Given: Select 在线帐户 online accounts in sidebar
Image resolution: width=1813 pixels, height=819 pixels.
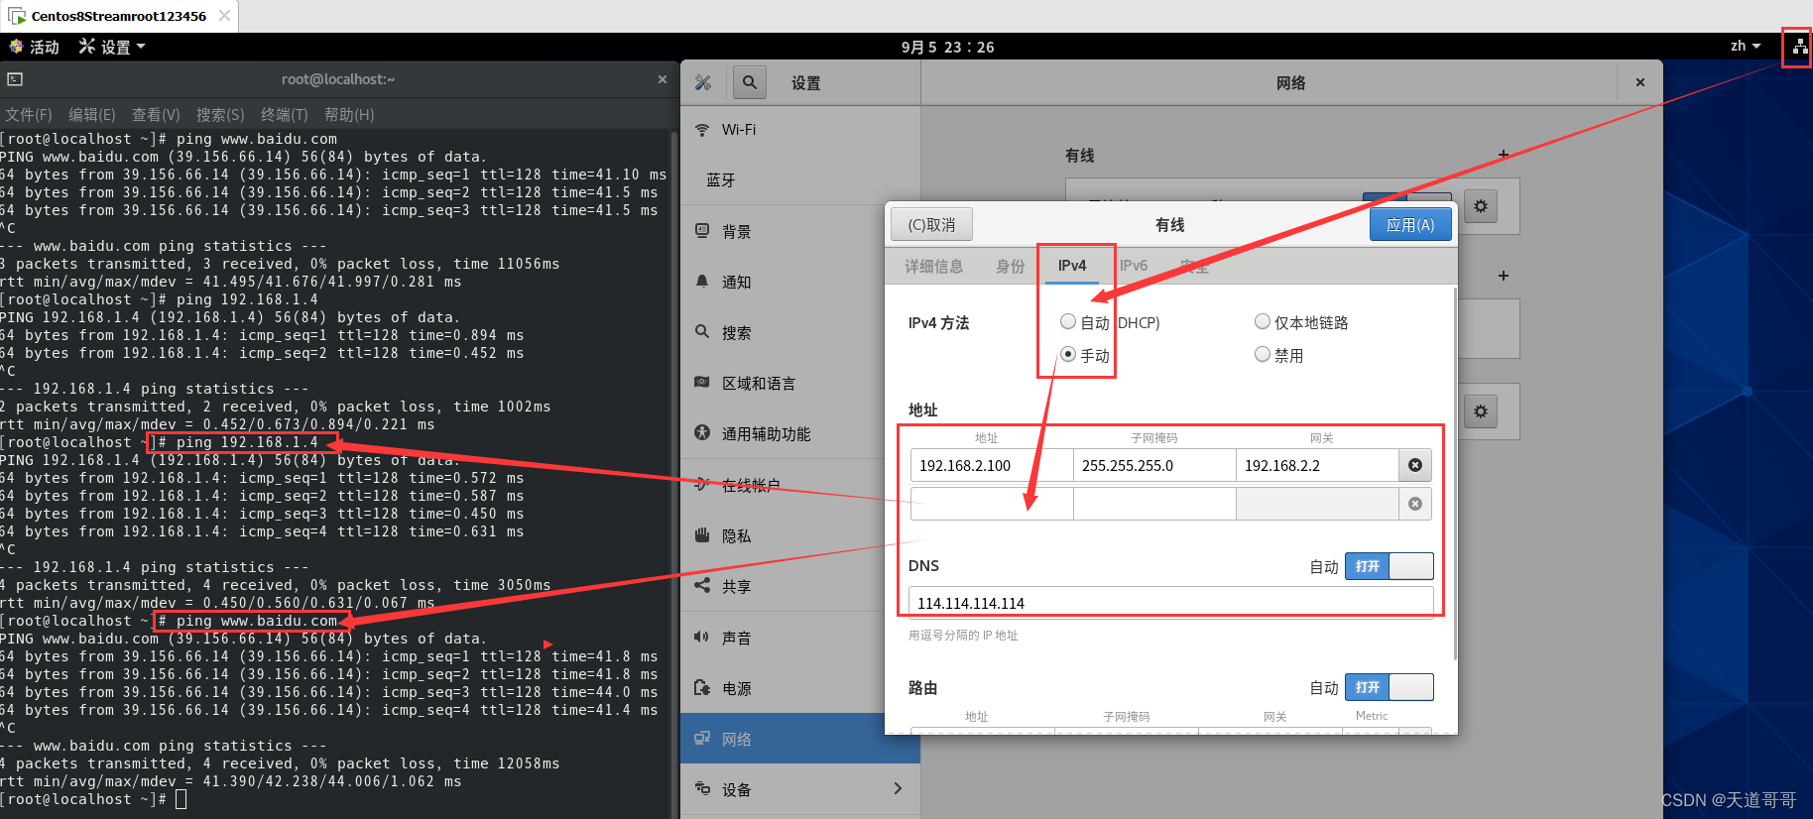Looking at the screenshot, I should coord(800,485).
